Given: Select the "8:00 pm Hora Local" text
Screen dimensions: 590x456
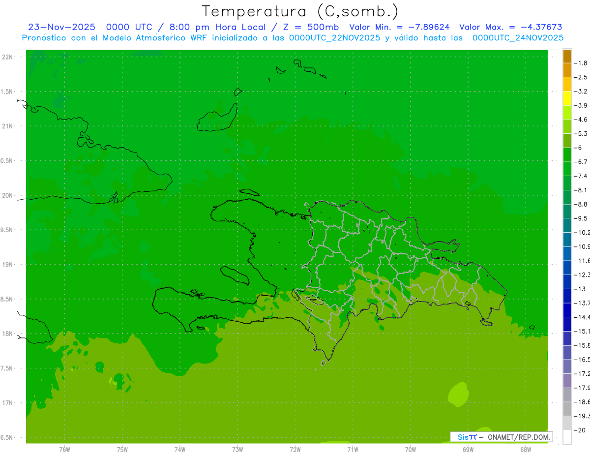Looking at the screenshot, I should click(x=219, y=27).
